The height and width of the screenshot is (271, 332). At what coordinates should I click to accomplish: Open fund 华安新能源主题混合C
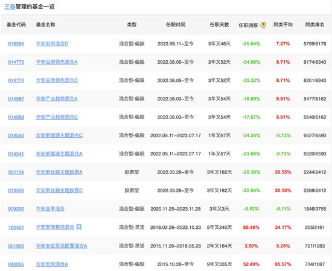[59, 135]
